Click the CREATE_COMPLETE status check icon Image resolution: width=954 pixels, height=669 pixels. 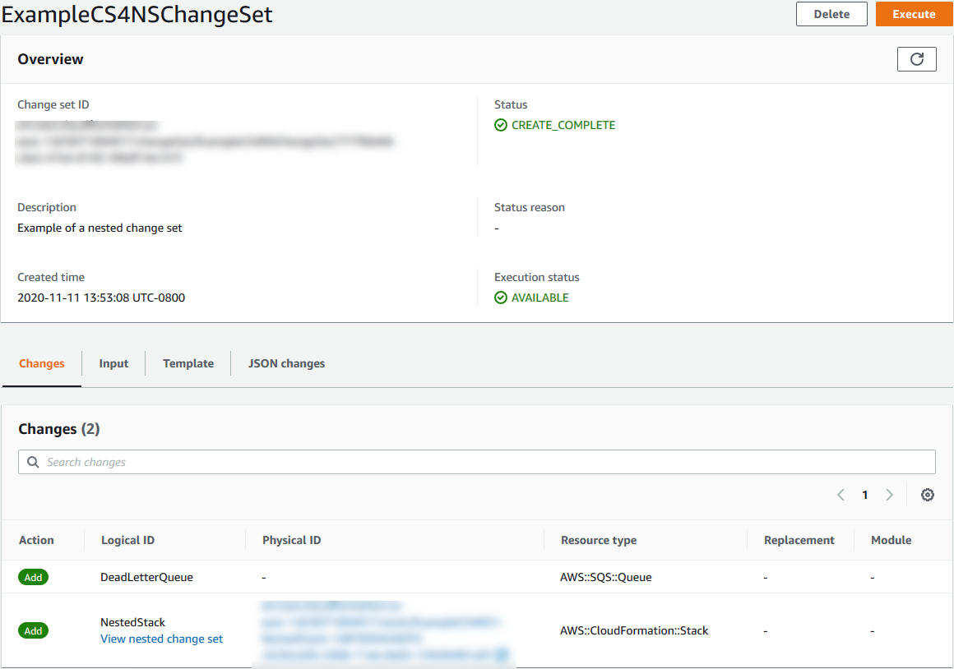[x=500, y=126]
